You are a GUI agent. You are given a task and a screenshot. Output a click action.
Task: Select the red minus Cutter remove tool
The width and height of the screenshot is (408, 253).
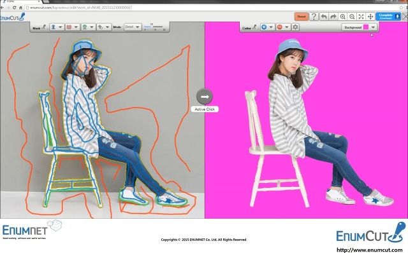[x=279, y=27]
